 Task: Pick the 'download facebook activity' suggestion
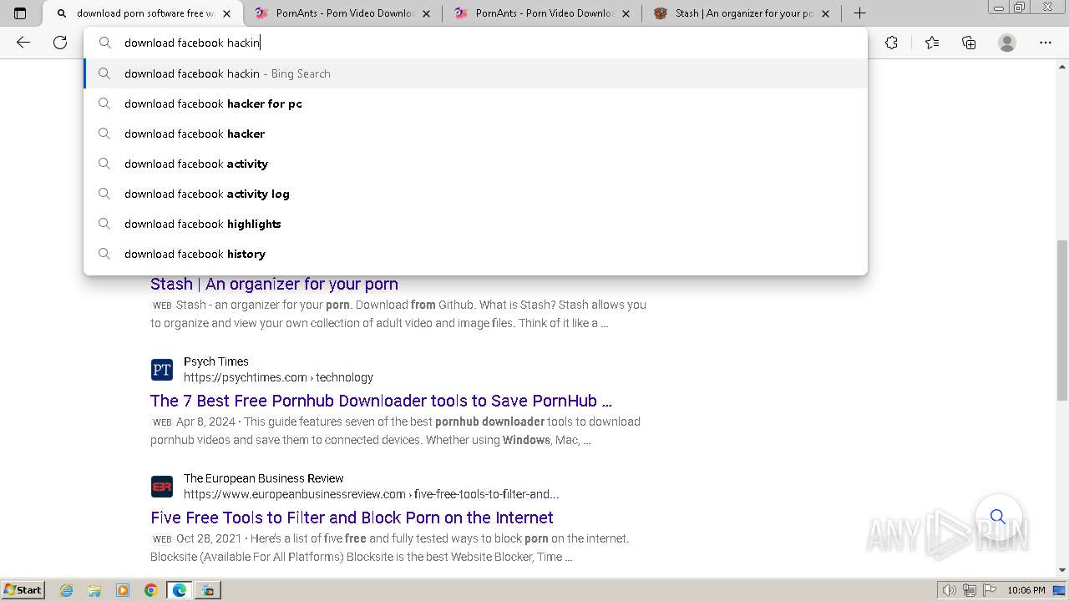(476, 164)
